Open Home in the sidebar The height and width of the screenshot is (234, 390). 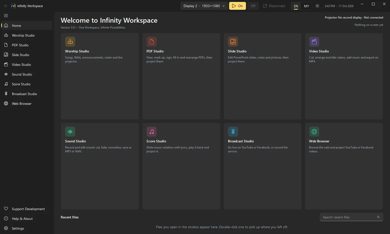click(x=27, y=26)
